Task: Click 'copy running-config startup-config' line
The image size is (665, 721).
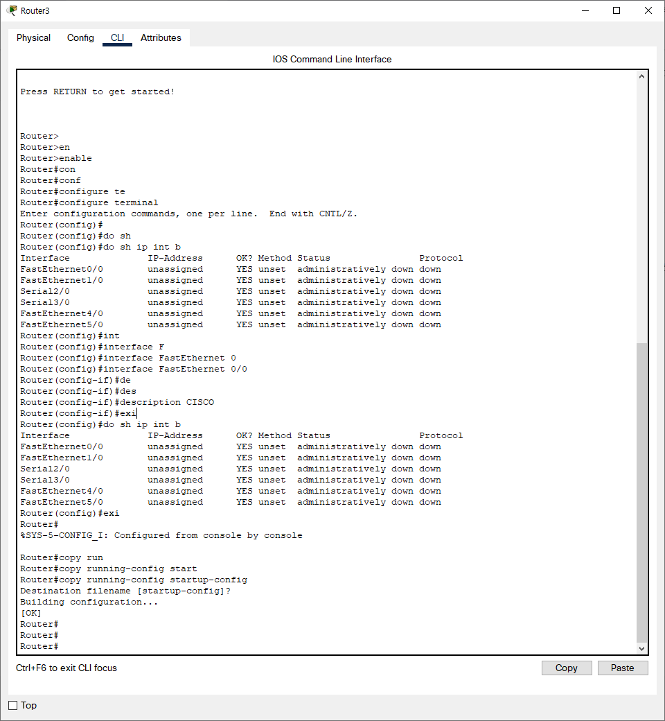Action: pos(134,580)
